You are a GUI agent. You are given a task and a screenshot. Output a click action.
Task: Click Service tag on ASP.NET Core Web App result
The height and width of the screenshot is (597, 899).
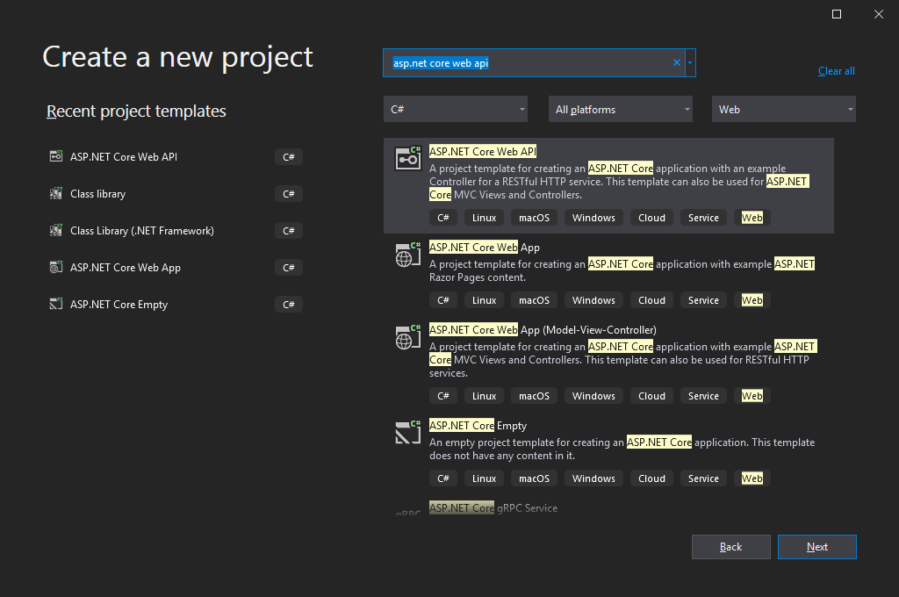pos(703,300)
